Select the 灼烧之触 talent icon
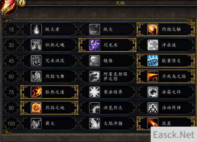Viewport: 197px width, 142px height. pos(153,29)
